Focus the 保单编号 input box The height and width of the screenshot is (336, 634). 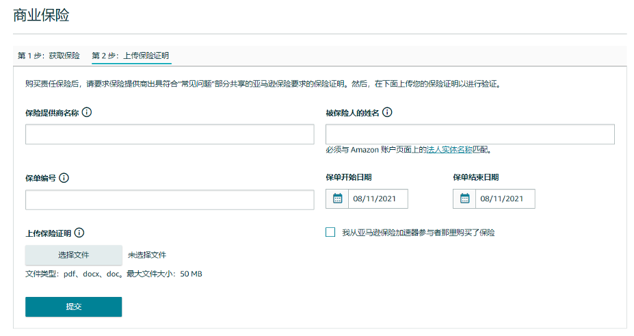[170, 200]
